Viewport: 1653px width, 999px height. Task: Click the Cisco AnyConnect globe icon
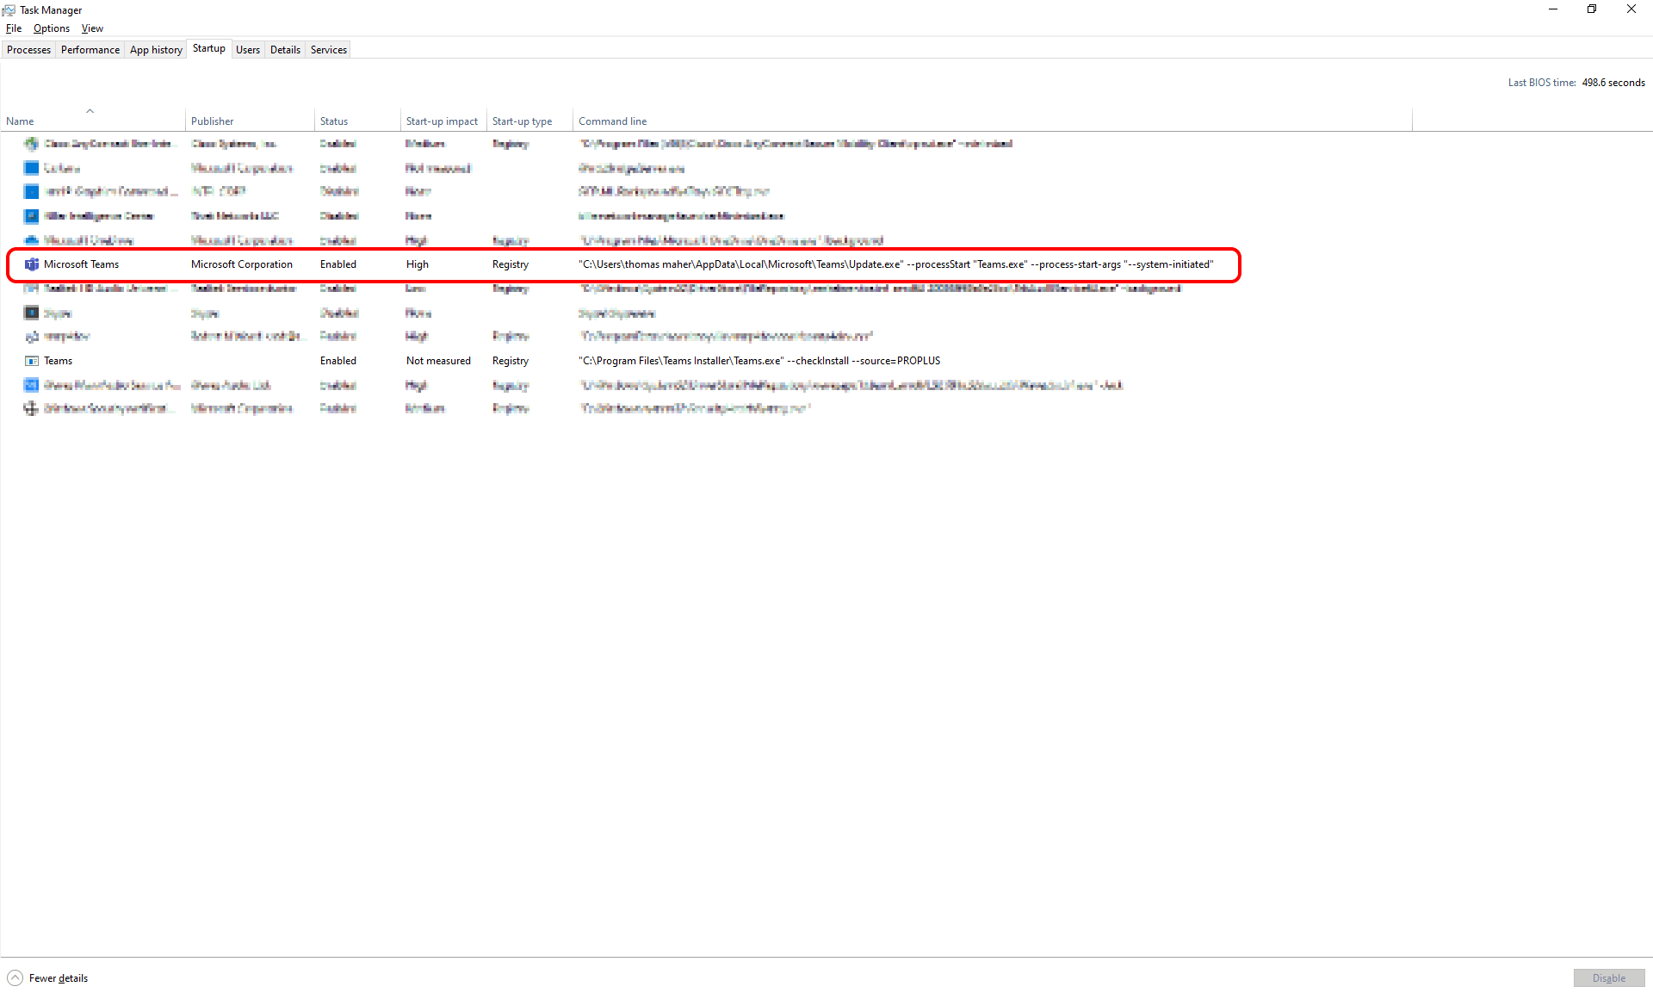pos(32,144)
